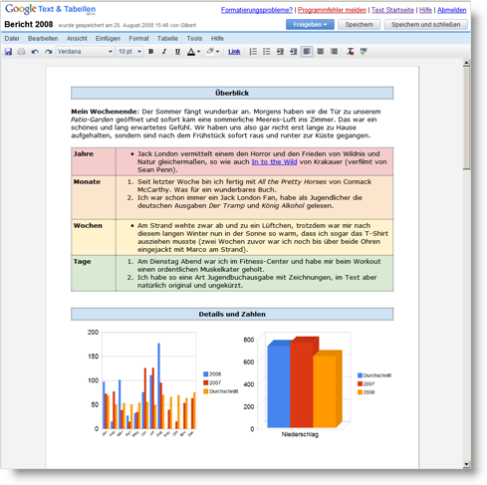Click the Monate table cell

[94, 197]
